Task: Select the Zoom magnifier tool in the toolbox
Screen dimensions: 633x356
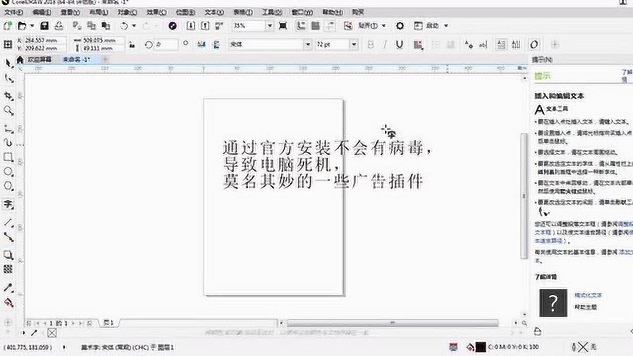Action: coord(8,110)
